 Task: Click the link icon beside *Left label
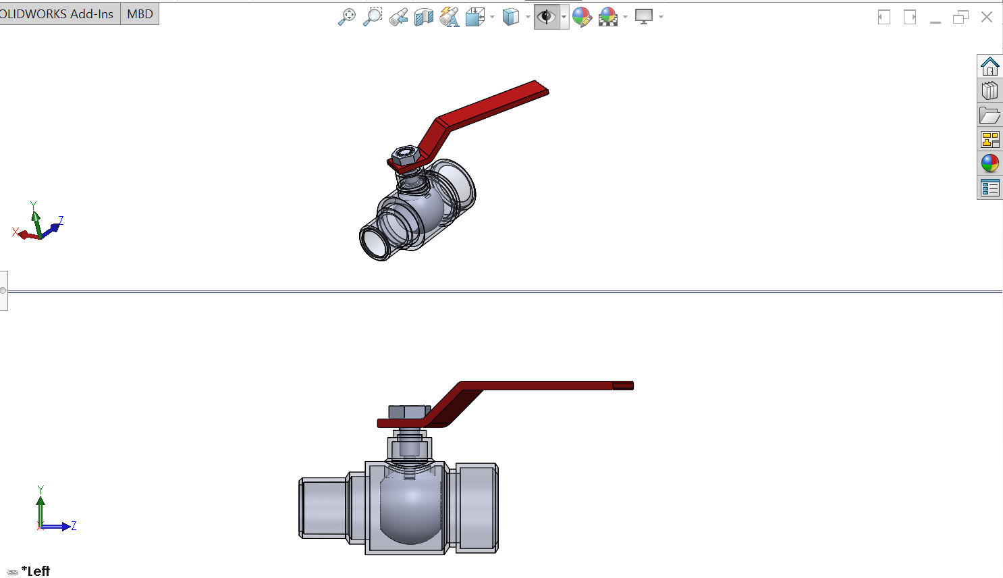(x=13, y=573)
